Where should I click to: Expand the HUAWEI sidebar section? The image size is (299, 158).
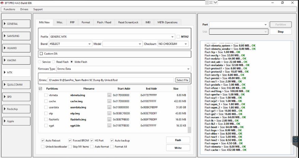[x=16, y=48]
